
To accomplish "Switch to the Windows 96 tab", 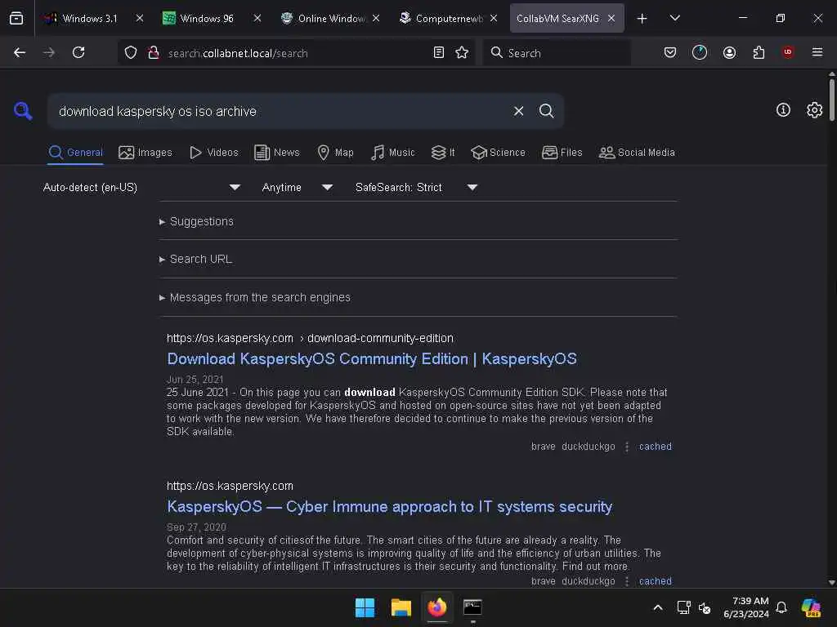I will [207, 18].
